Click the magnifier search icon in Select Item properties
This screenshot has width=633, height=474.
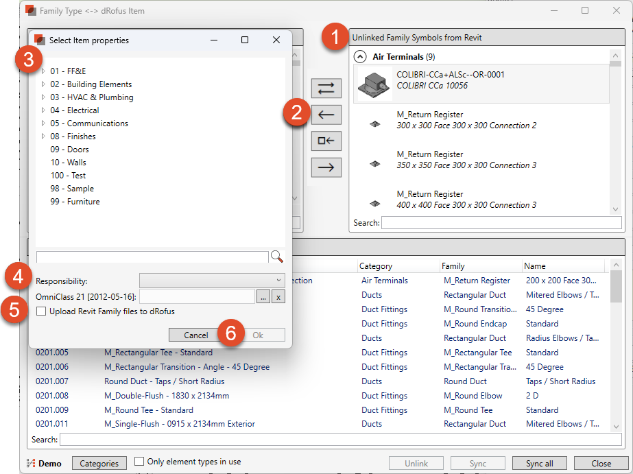click(x=277, y=256)
